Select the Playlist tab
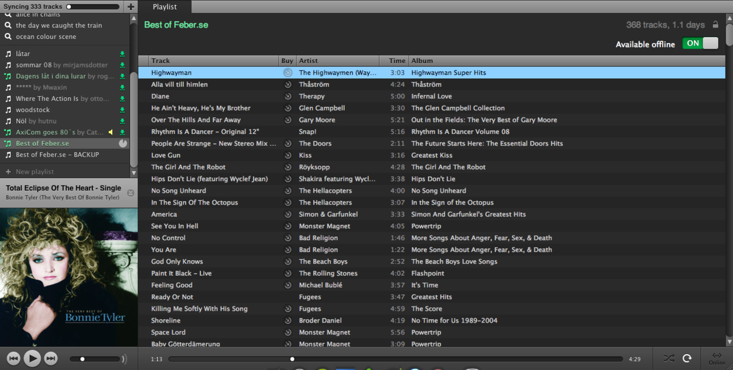This screenshot has width=733, height=370. [165, 7]
